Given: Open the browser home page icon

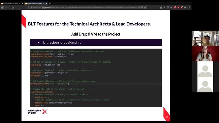Looking at the screenshot, I should point(13,8).
